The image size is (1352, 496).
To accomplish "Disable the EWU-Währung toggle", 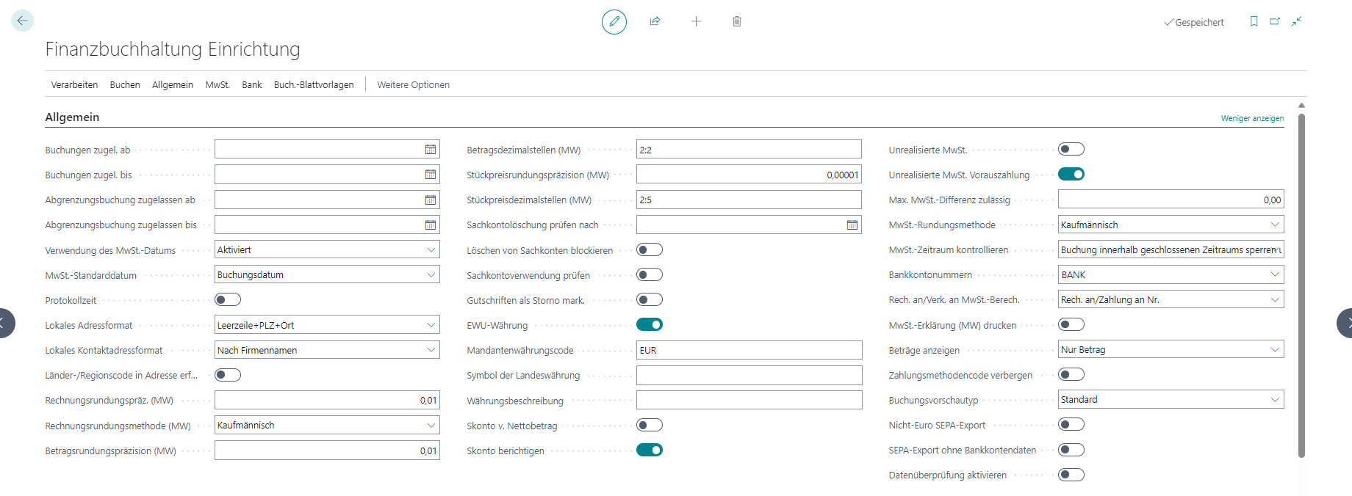I will (650, 324).
